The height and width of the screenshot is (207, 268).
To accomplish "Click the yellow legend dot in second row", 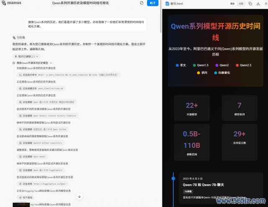I will 198,73.
